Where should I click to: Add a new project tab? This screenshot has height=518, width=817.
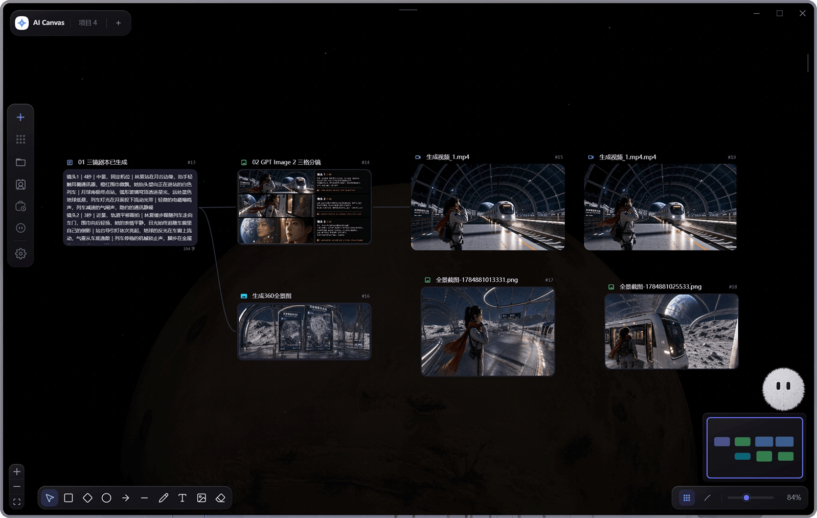[118, 23]
